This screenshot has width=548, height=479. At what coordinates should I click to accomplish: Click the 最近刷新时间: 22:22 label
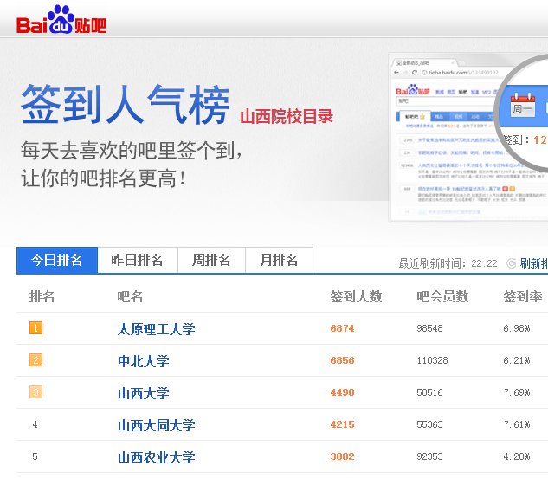click(x=448, y=263)
